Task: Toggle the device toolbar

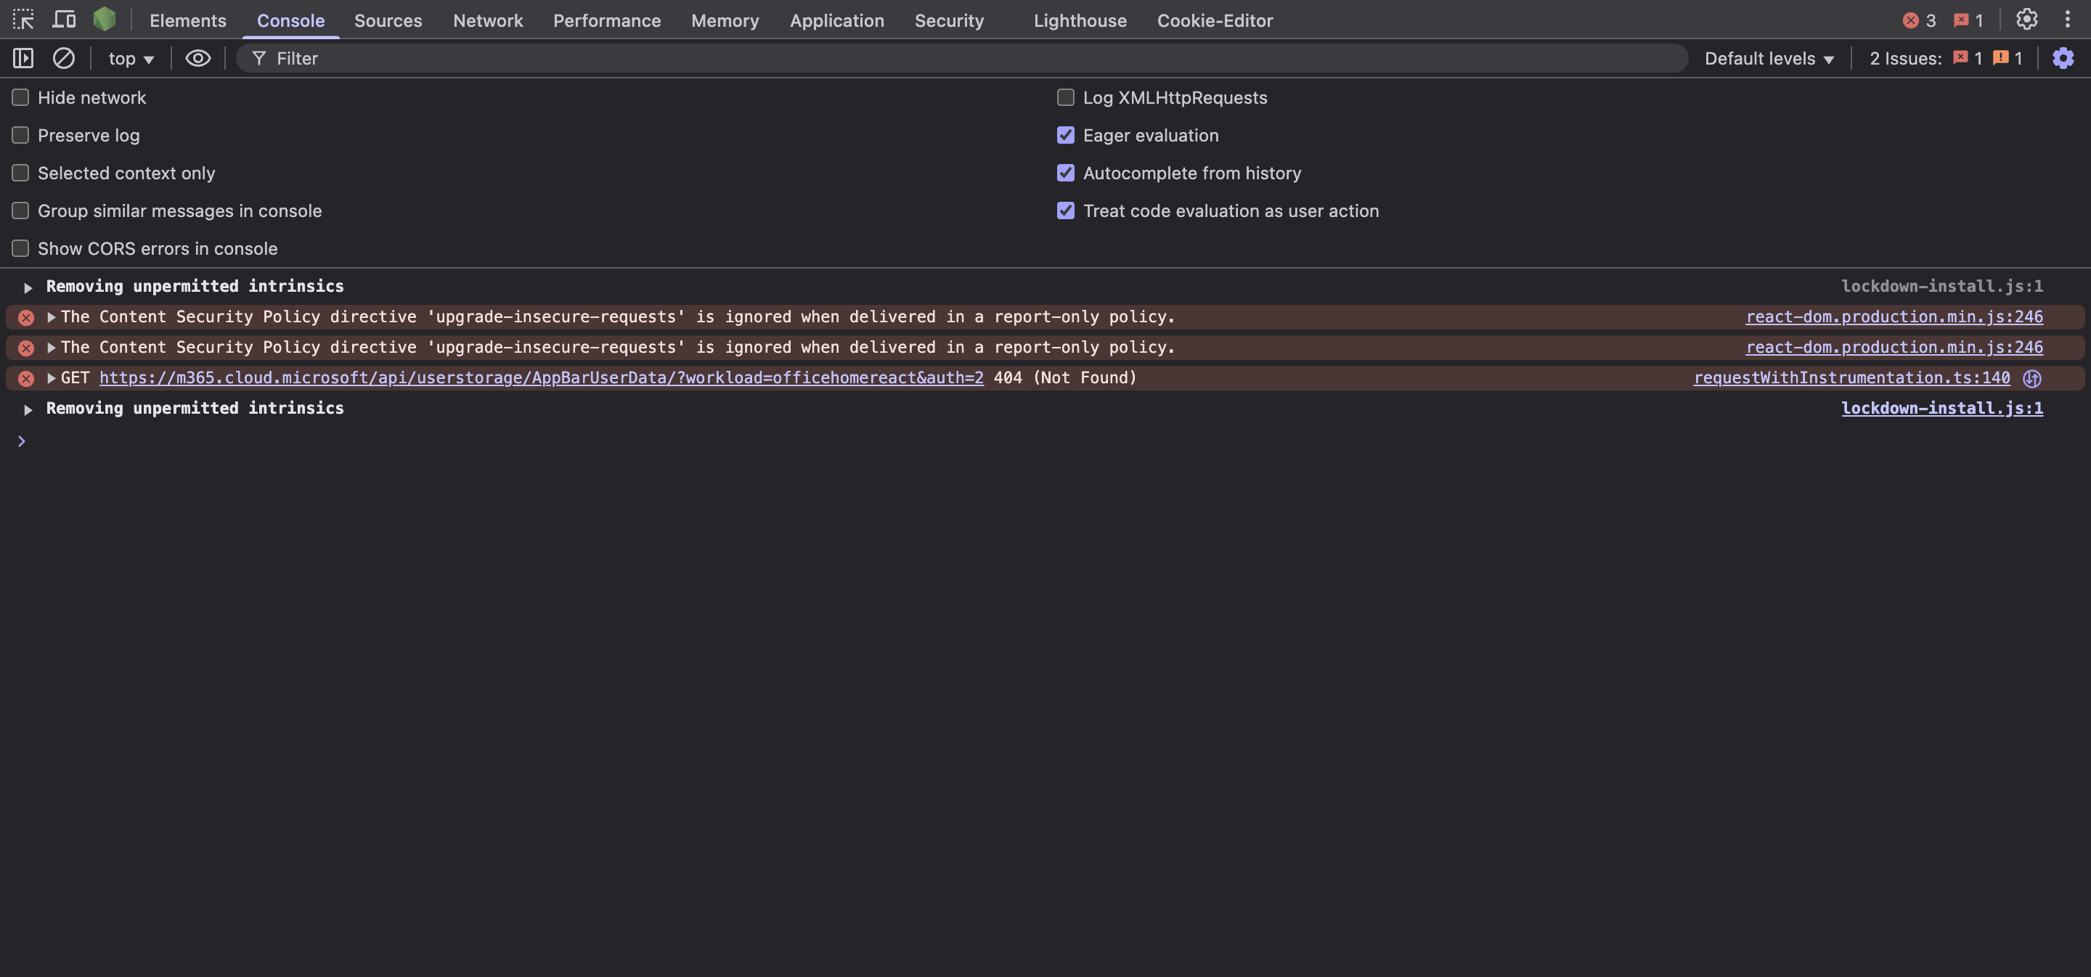Action: click(x=62, y=20)
